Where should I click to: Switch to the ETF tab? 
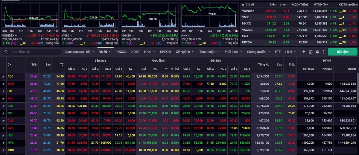278,52
